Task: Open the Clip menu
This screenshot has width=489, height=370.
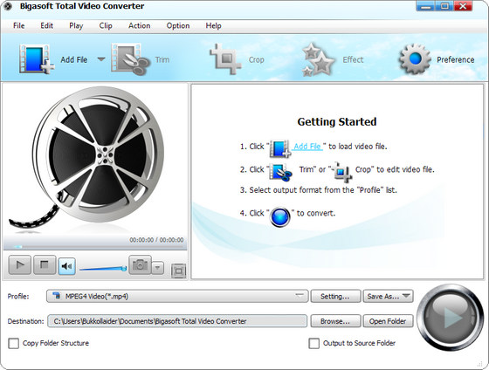Action: pos(106,26)
